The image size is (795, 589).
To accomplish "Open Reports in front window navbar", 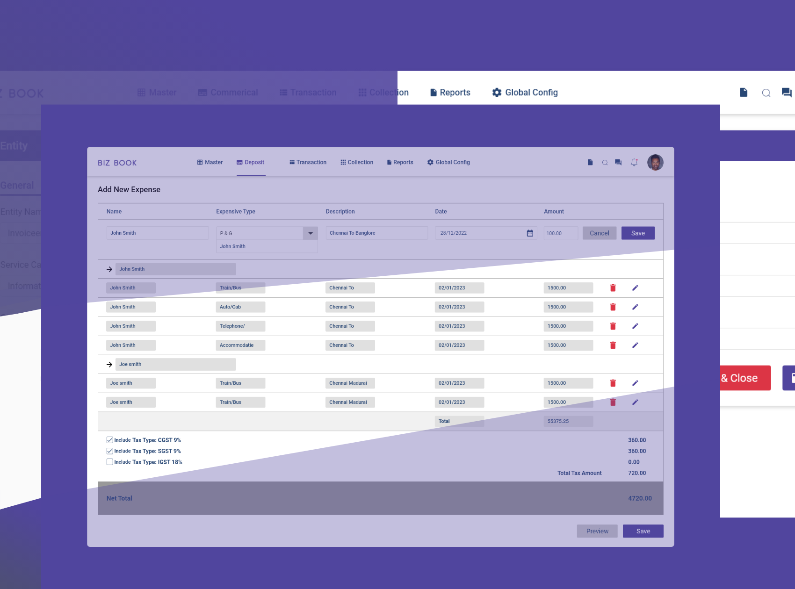I will click(400, 163).
